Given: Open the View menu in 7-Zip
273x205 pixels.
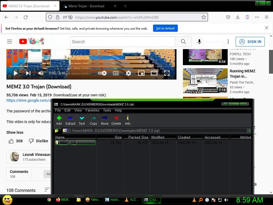Looking at the screenshot, I should pyautogui.click(x=78, y=110).
